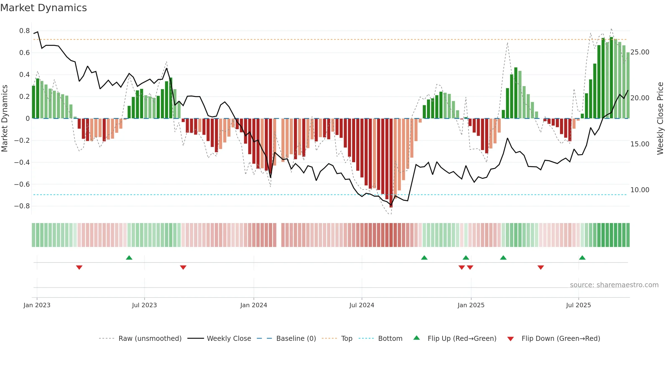668x375 pixels.
Task: Toggle the Baseline (0) legend entry
Action: (286, 338)
